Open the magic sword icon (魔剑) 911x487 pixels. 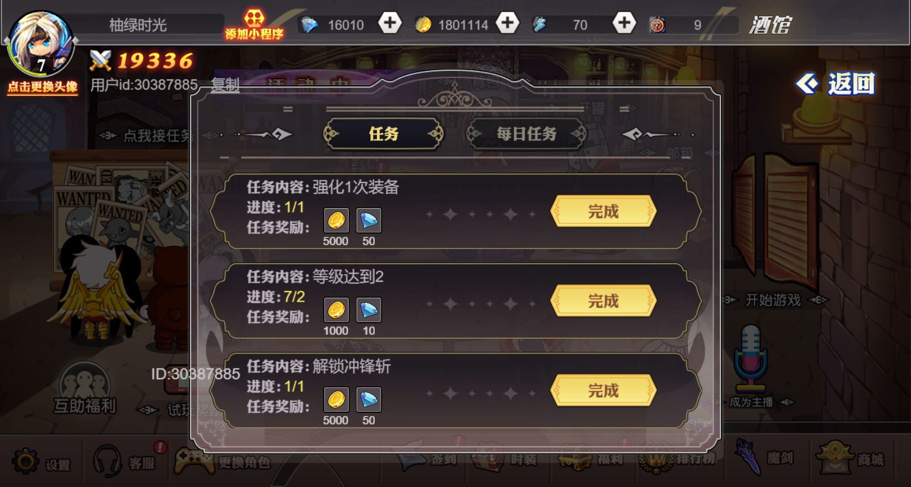click(748, 457)
